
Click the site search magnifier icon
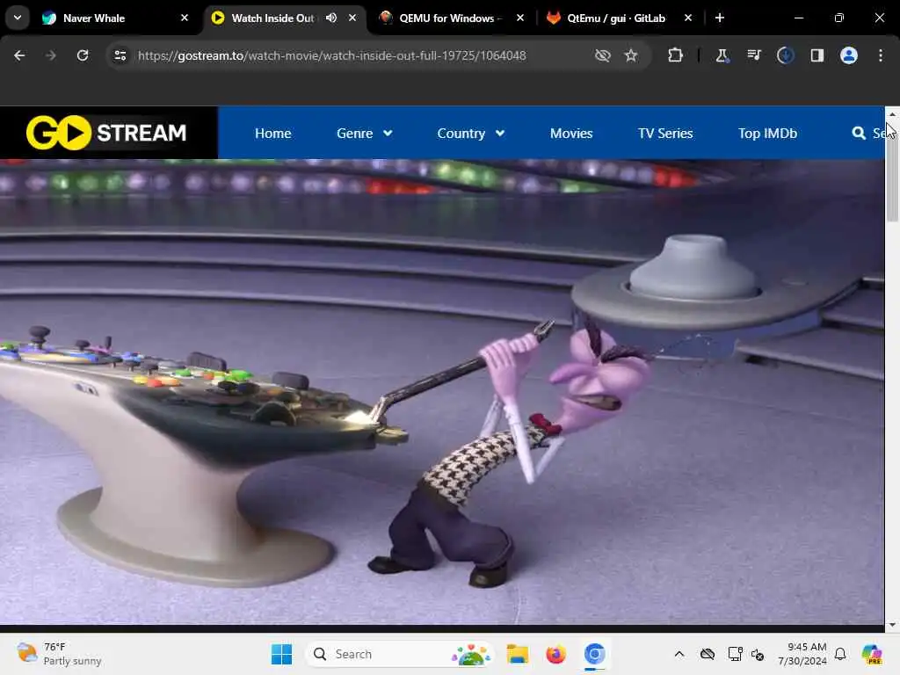coord(859,134)
